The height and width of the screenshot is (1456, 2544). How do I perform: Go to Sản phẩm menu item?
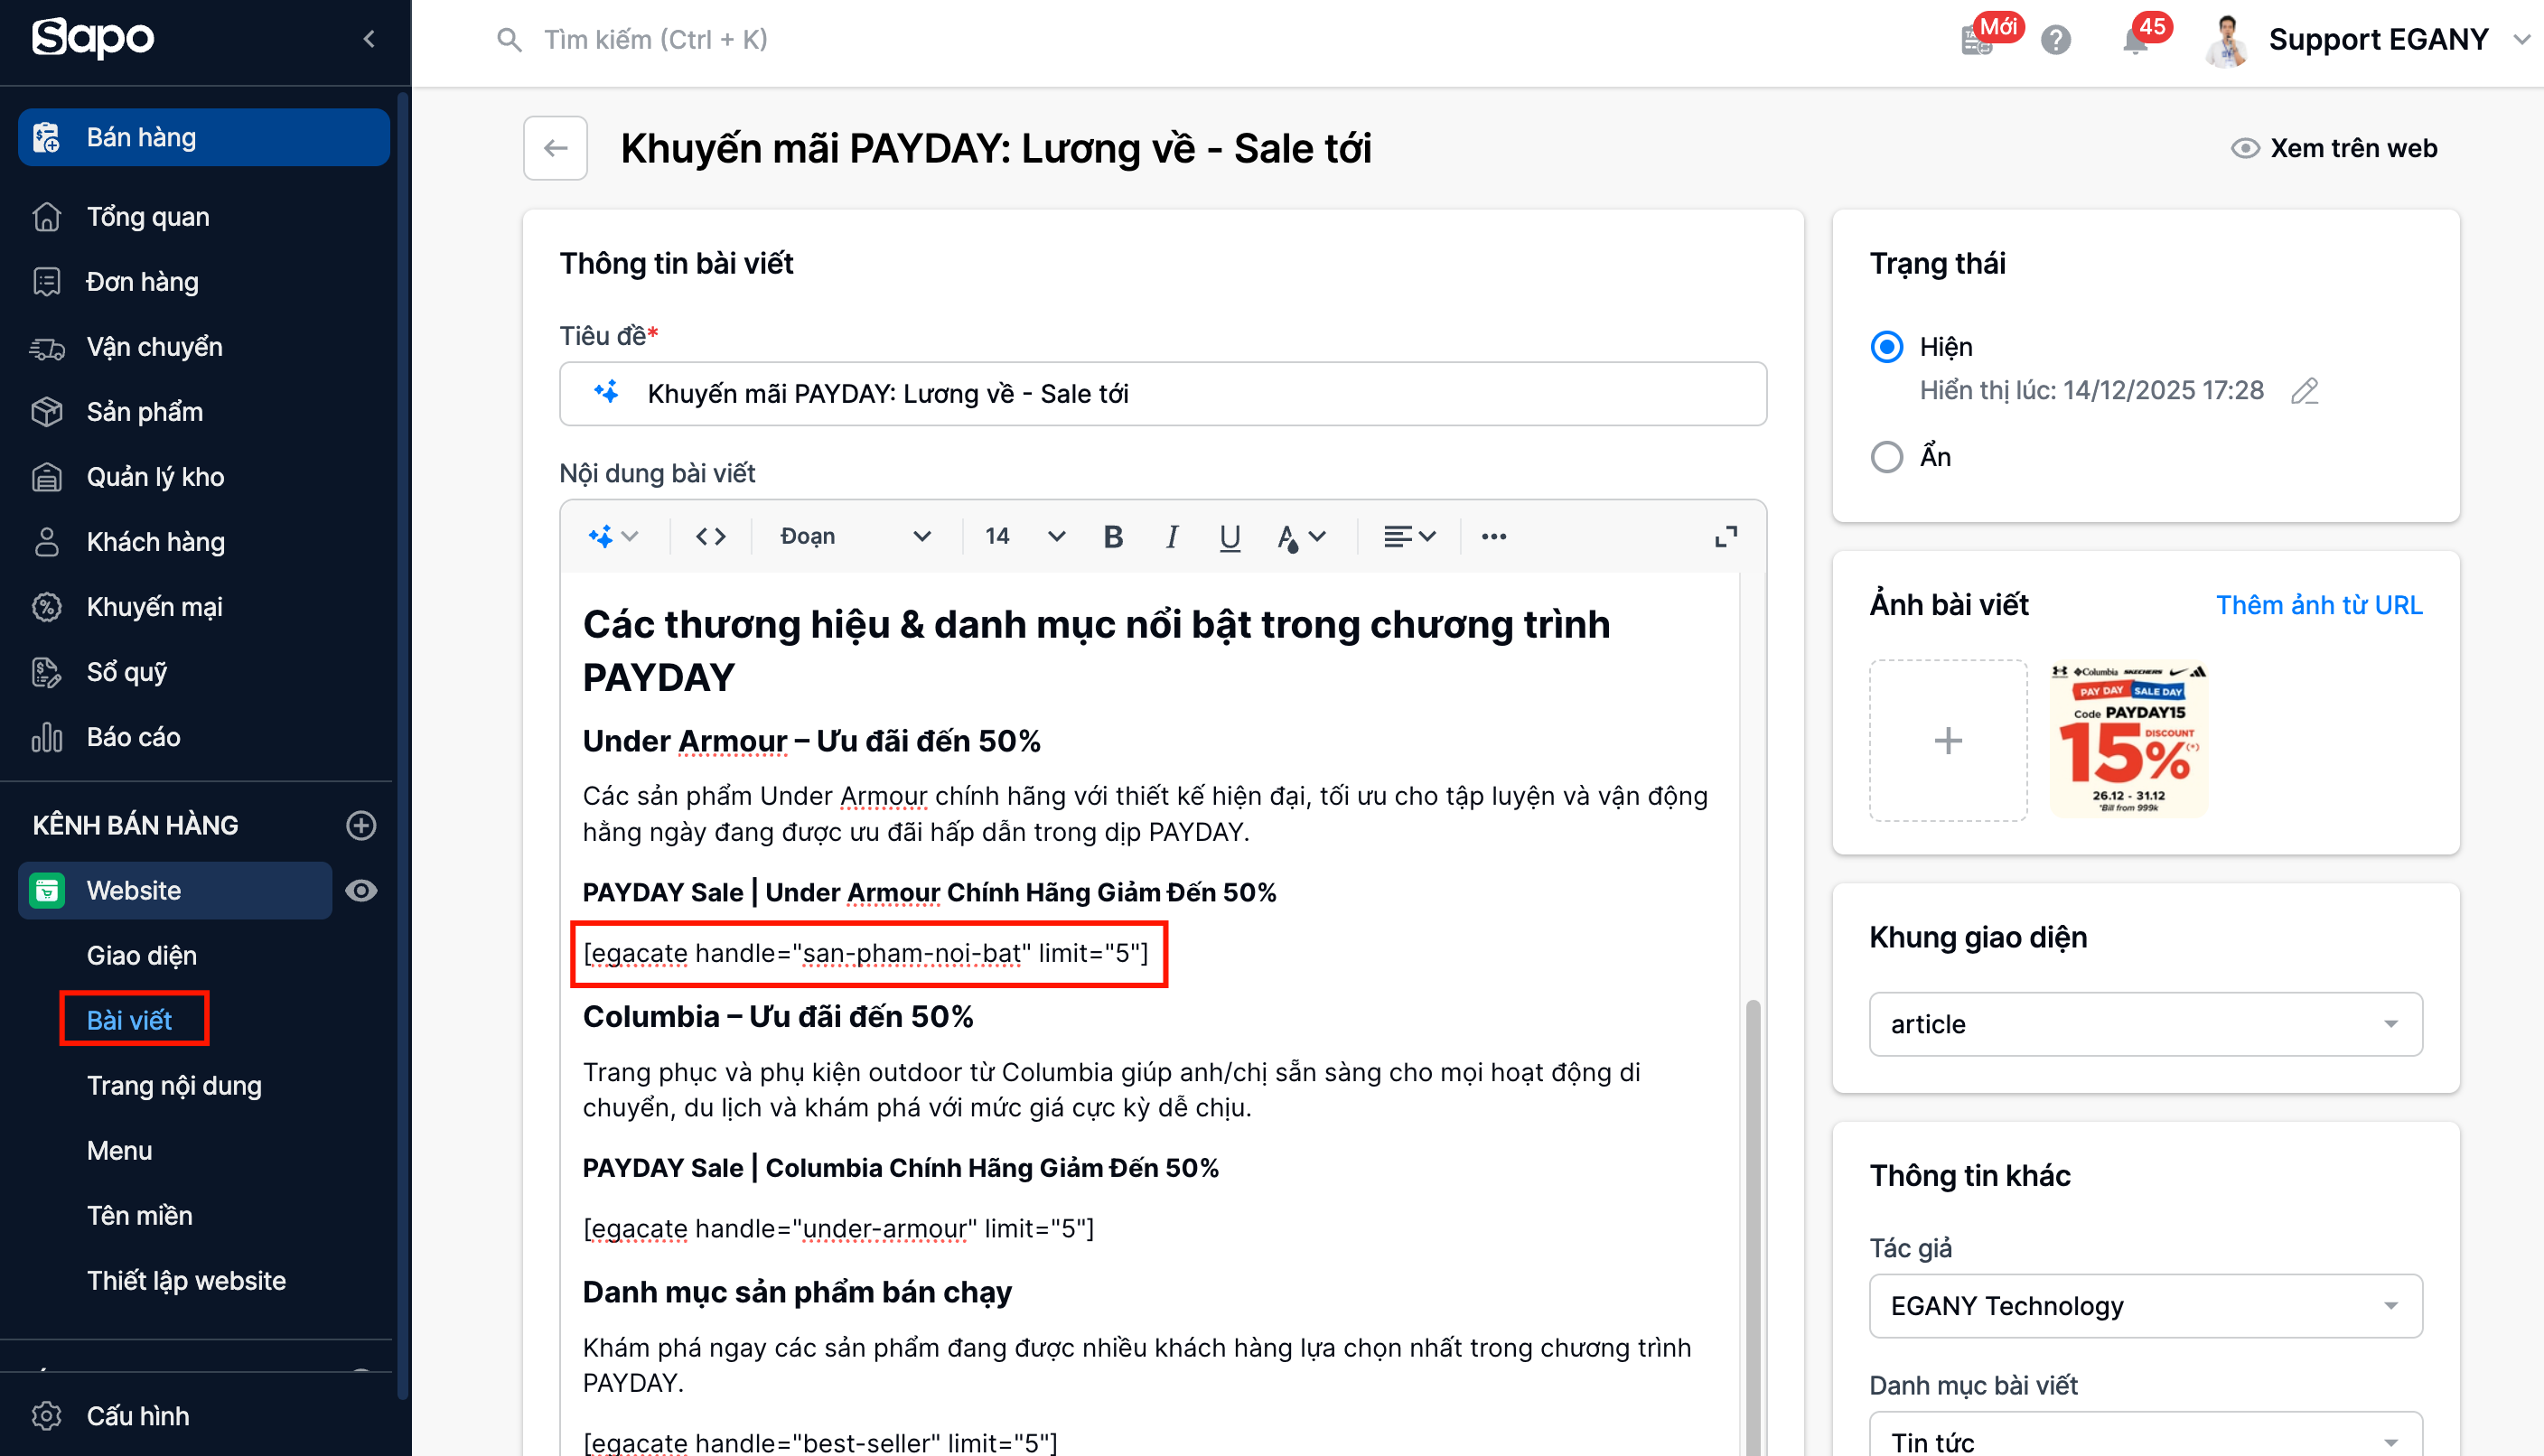coord(144,411)
